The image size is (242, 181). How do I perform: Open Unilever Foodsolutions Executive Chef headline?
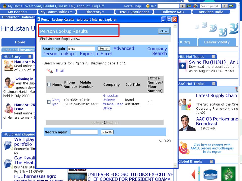[130, 177]
